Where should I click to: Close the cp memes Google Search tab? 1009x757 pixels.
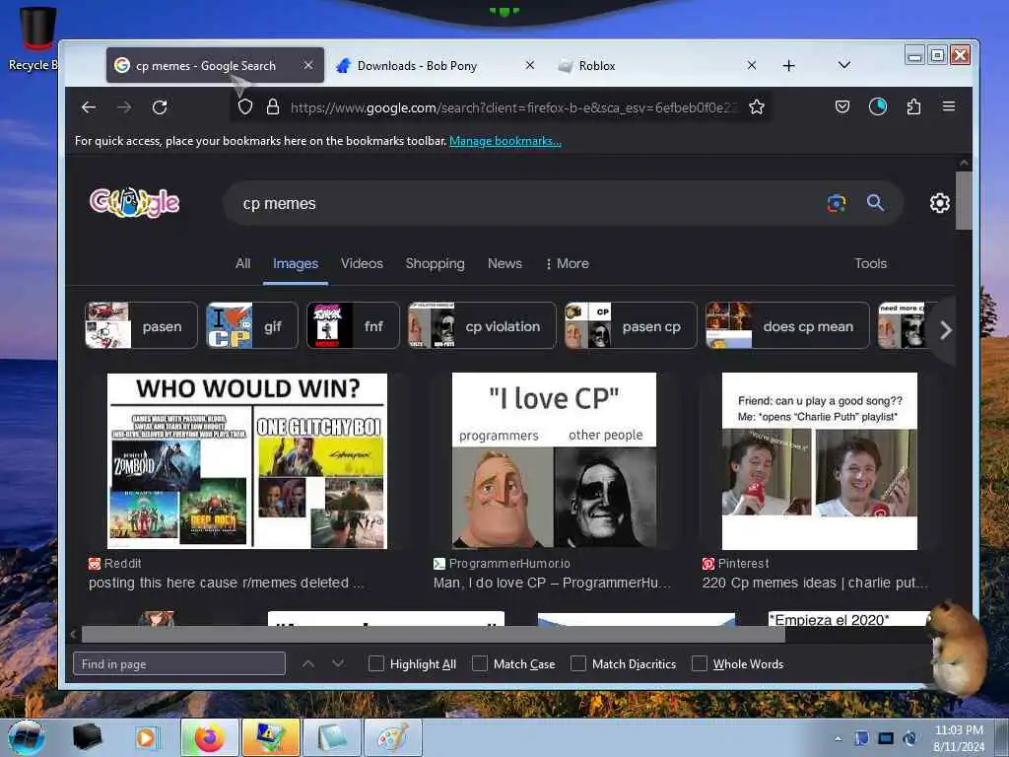click(308, 65)
